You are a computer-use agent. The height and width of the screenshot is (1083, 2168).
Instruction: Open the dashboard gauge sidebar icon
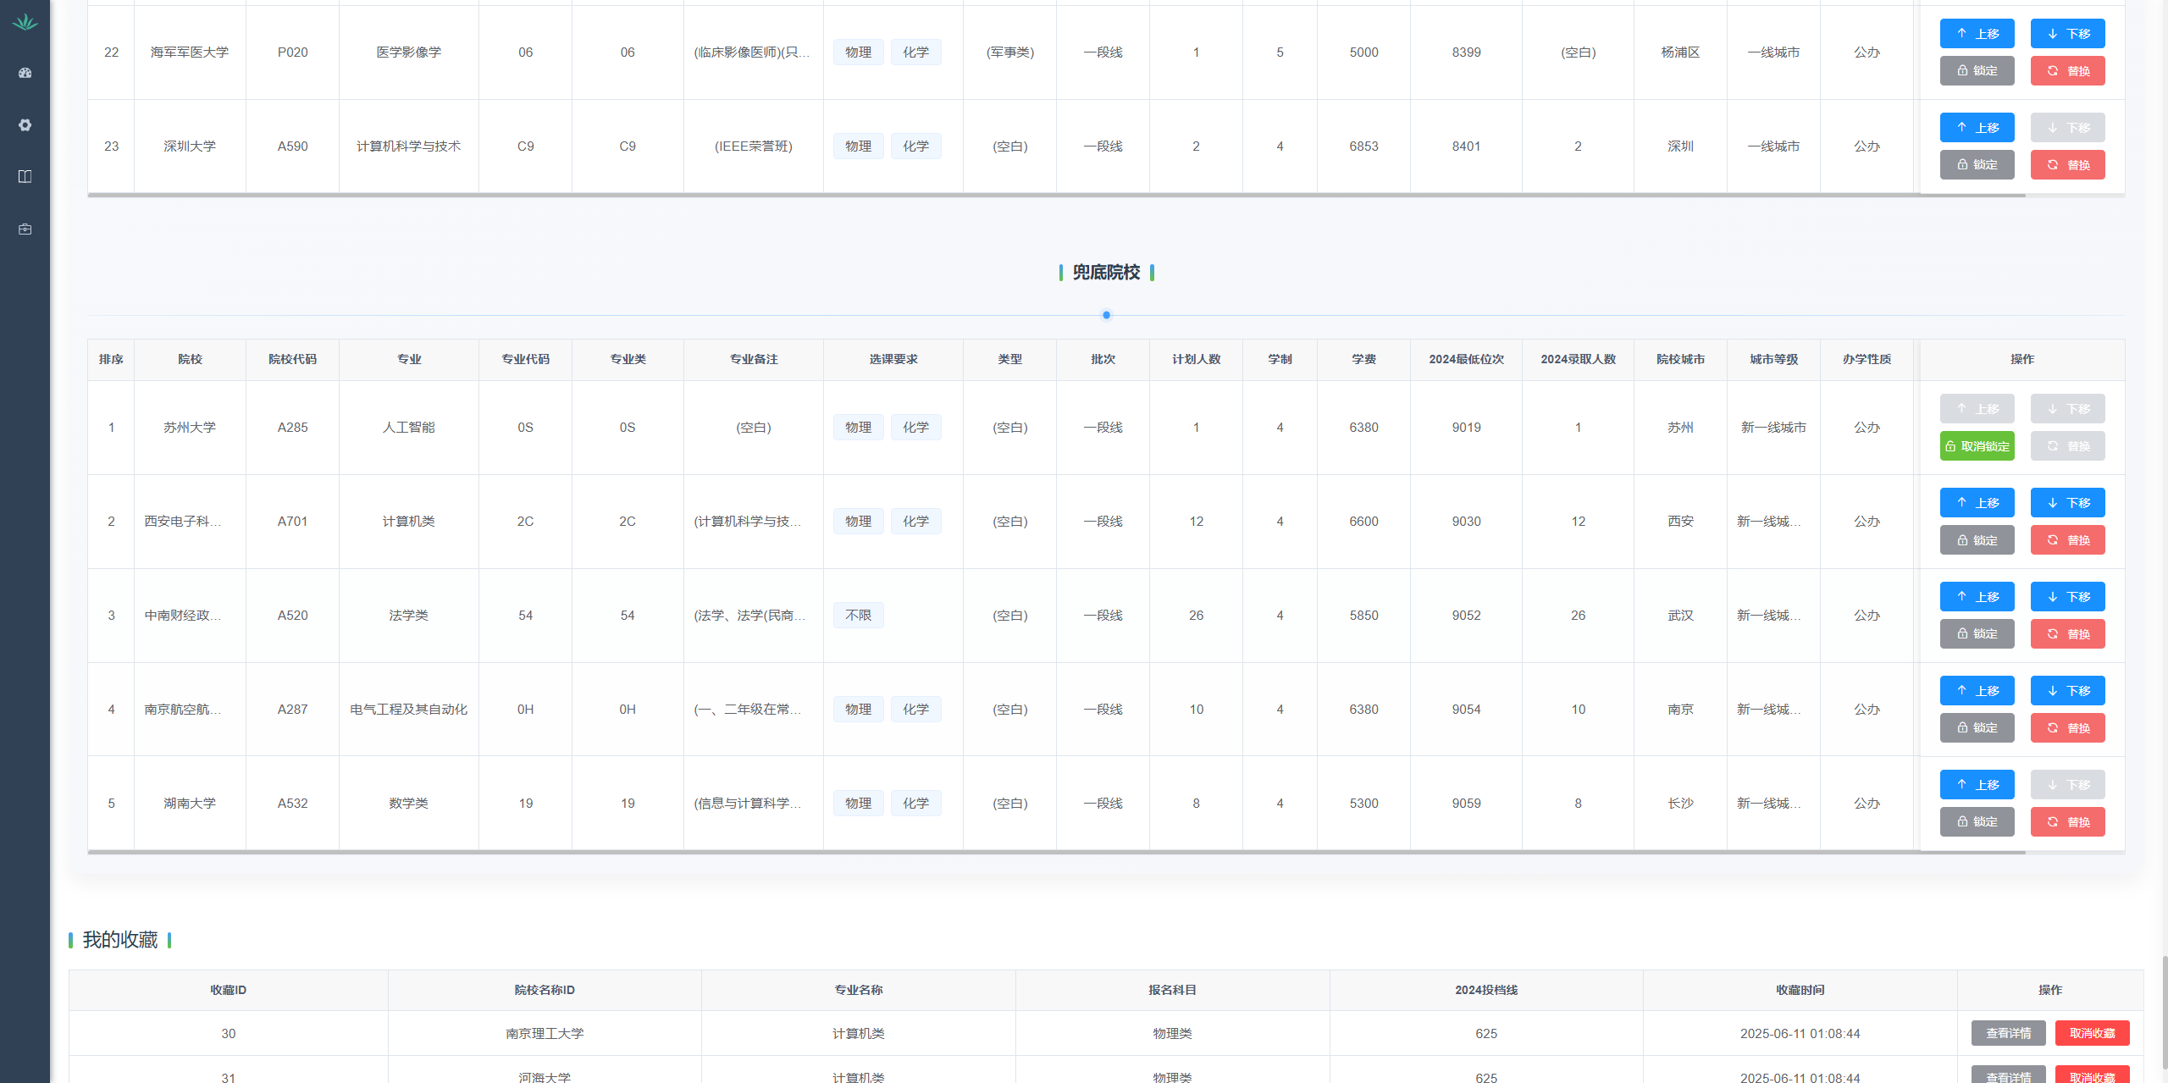pyautogui.click(x=25, y=73)
